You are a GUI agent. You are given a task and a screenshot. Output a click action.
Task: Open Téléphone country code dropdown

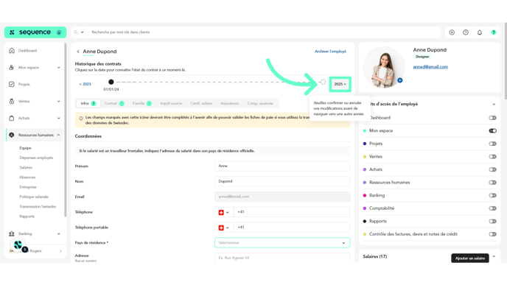click(x=224, y=212)
